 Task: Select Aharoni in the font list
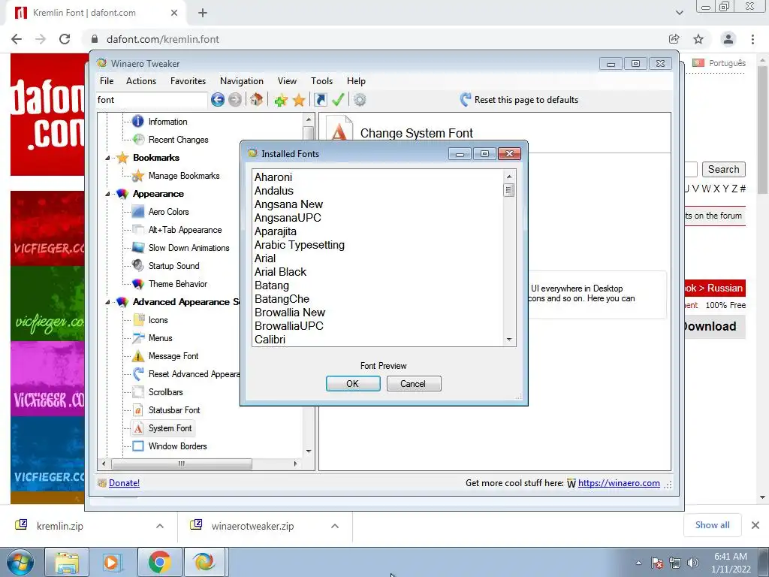[273, 177]
